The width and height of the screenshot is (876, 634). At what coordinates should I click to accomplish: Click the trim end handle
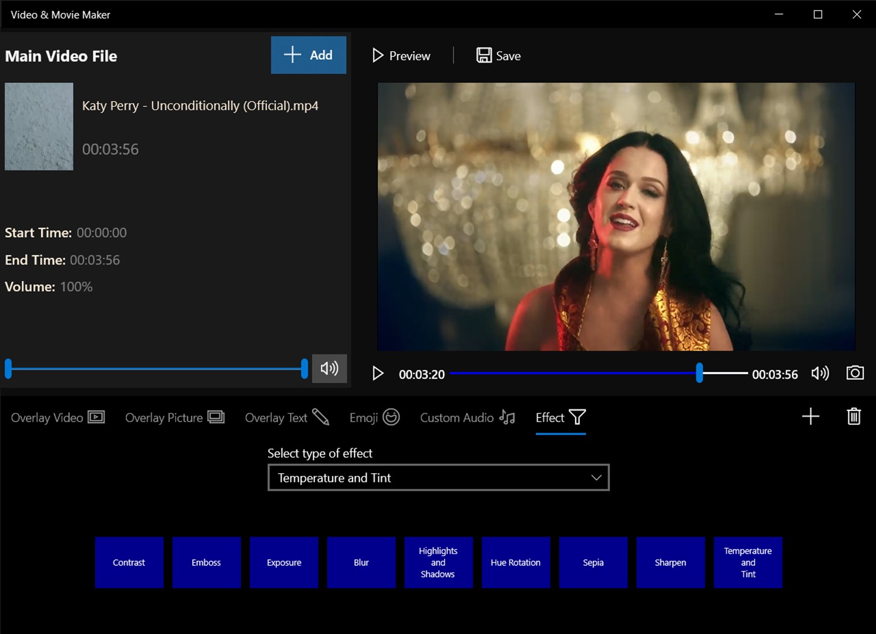tap(304, 369)
